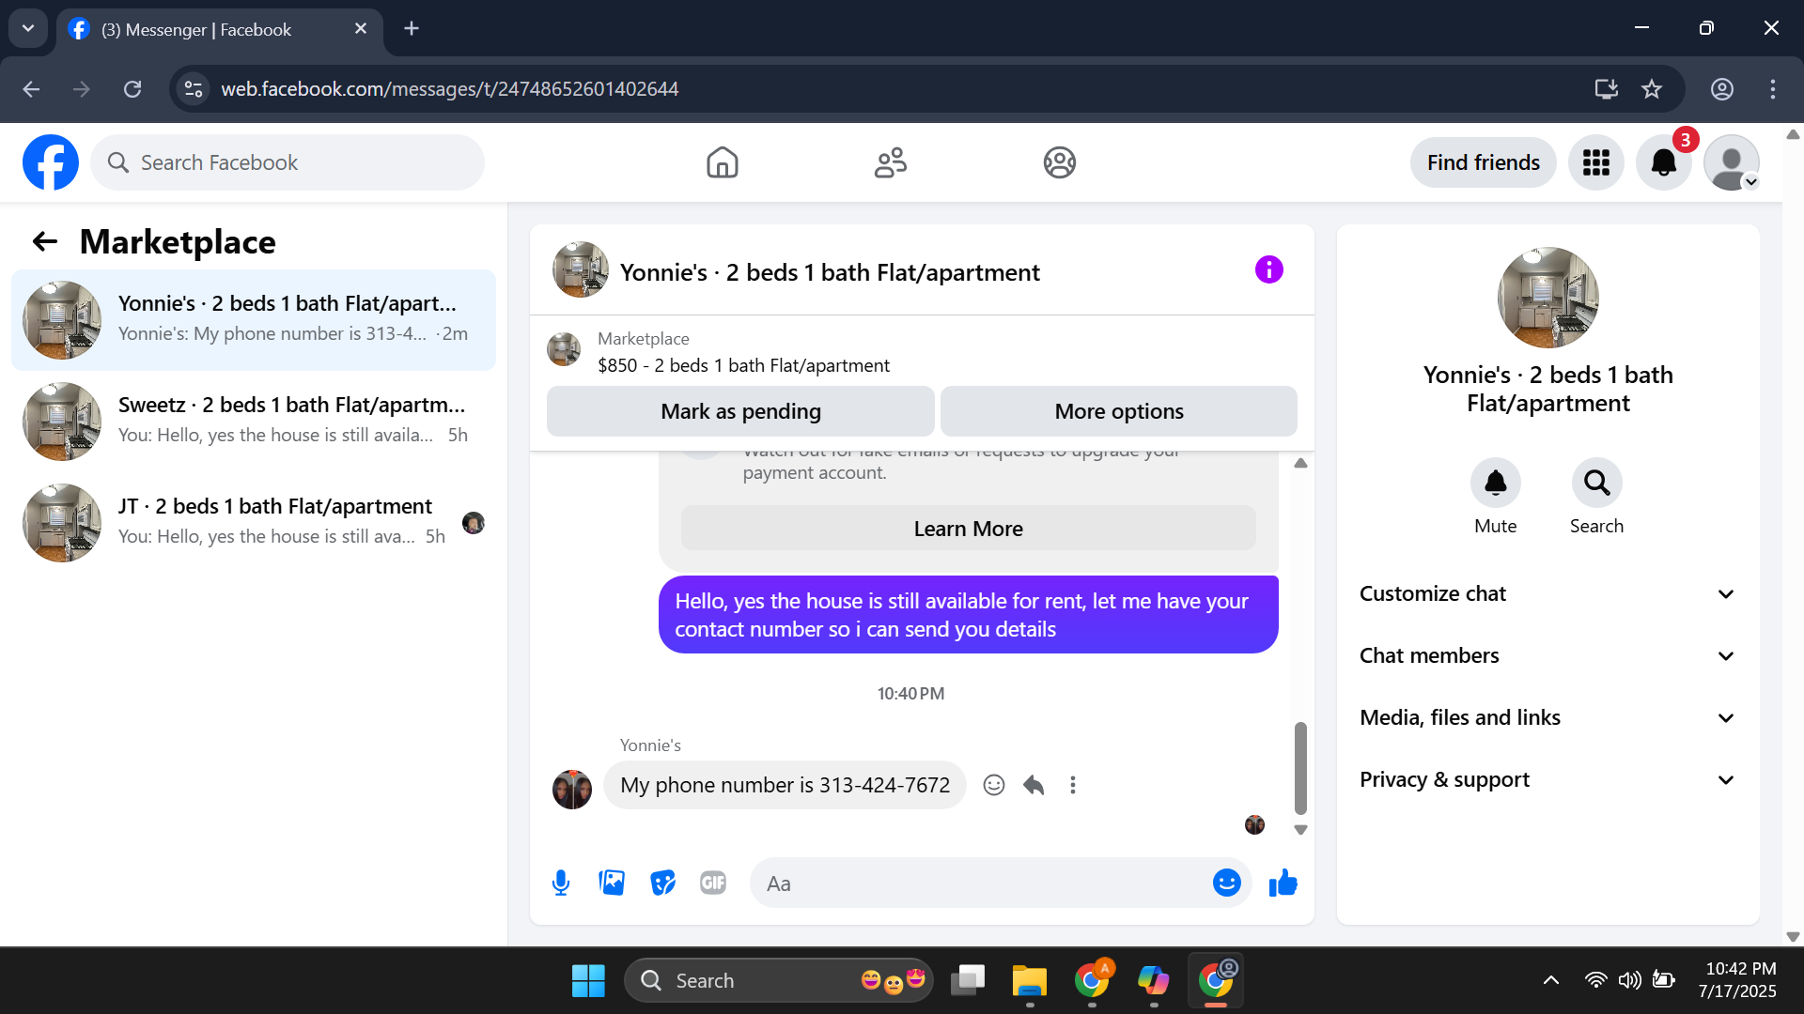Choose a sticker
The width and height of the screenshot is (1804, 1014).
tap(663, 883)
